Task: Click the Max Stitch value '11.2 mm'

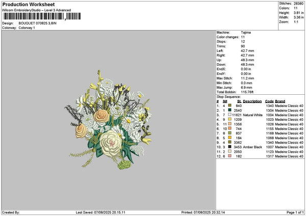Action: click(247, 78)
